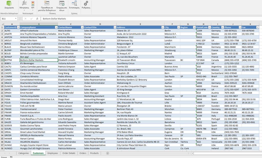Select column K header

(x=250, y=24)
